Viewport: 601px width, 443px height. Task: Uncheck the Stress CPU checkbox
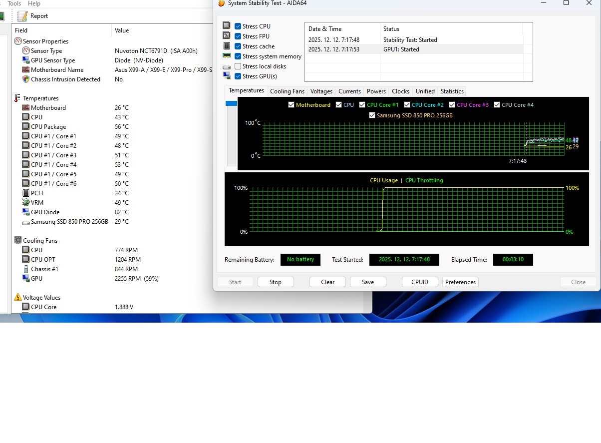(238, 26)
